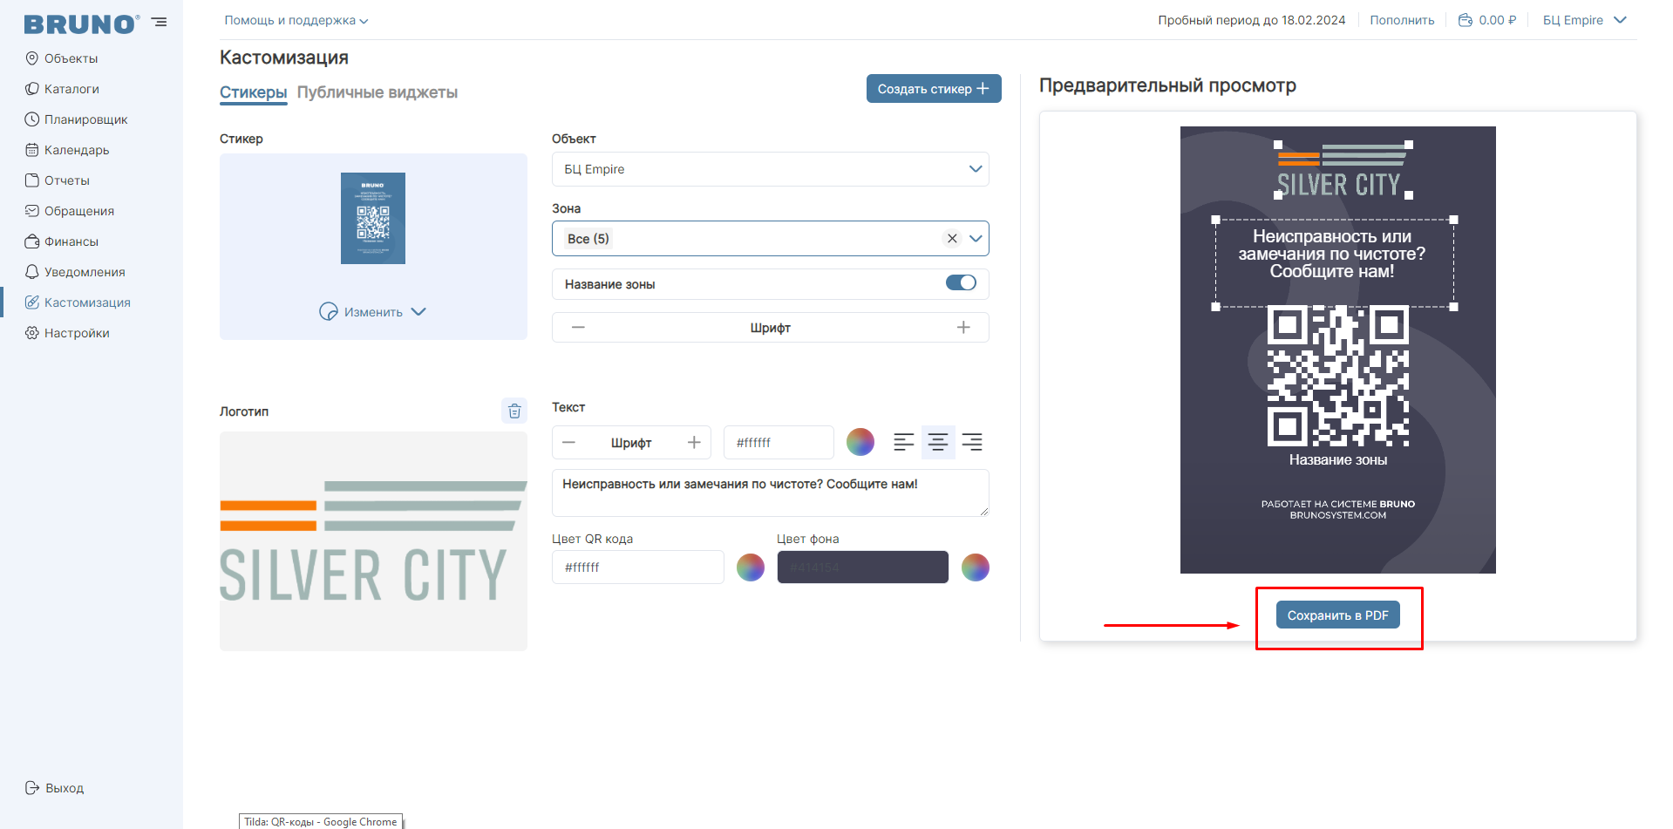Expand Объект dropdown БЦ Empire

click(771, 169)
